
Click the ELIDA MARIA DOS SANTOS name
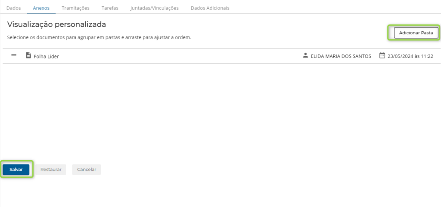coord(341,56)
